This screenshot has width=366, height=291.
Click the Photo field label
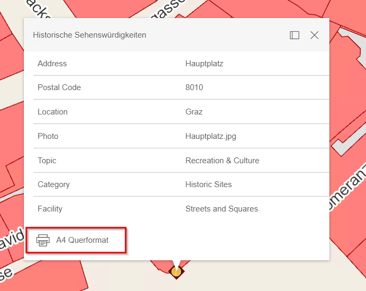[48, 136]
